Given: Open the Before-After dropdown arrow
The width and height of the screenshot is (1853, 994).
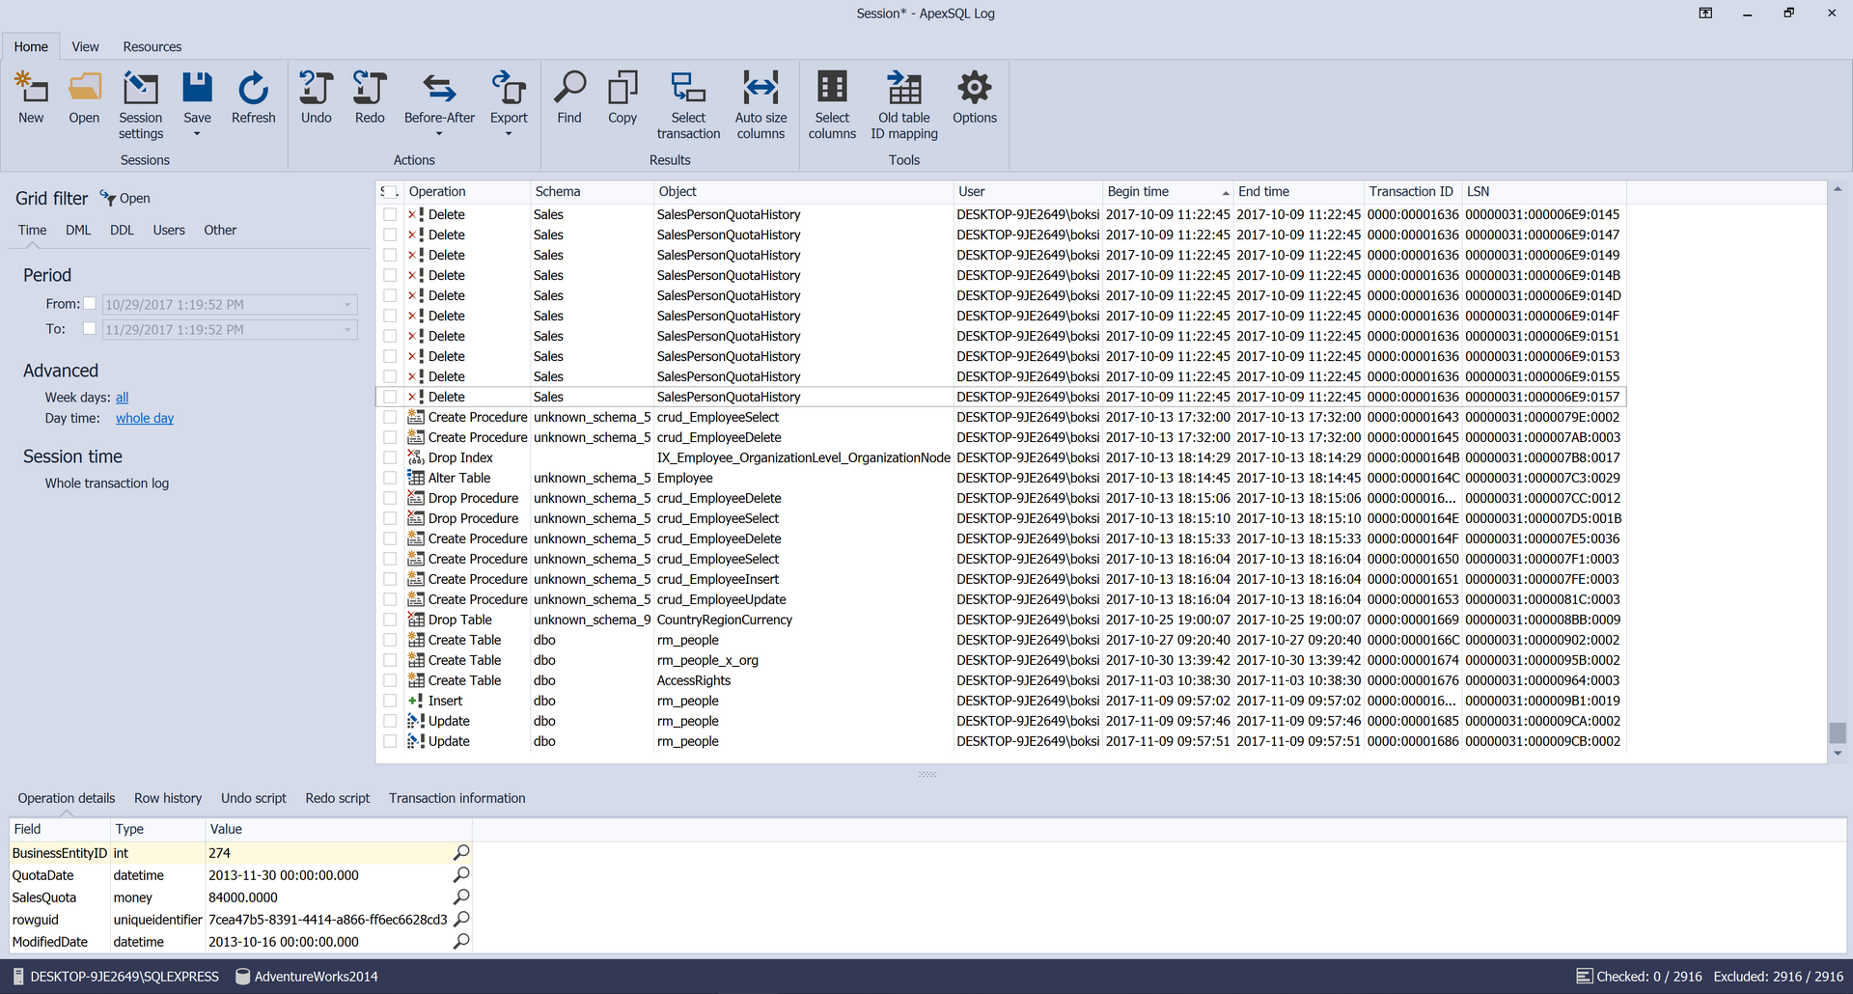Looking at the screenshot, I should coord(439,134).
